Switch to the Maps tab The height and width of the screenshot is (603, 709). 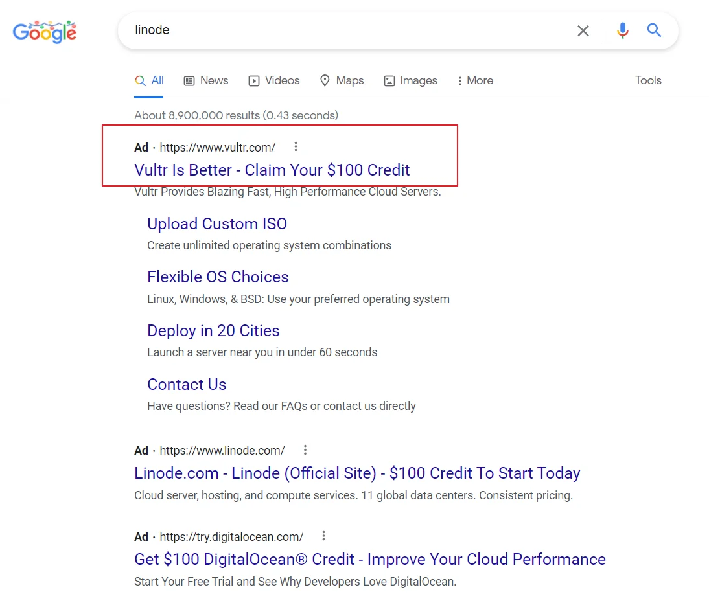[x=342, y=80]
